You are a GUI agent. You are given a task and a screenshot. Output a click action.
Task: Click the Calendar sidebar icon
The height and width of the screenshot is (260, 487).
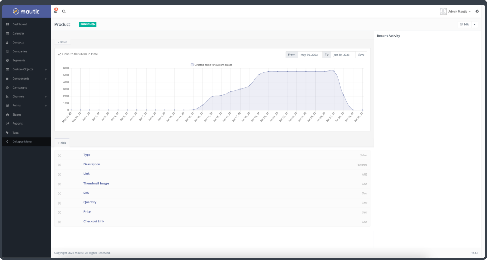coord(7,34)
